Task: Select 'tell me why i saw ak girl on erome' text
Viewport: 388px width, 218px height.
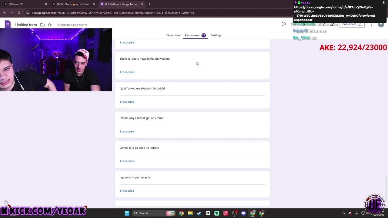Action: 141,118
